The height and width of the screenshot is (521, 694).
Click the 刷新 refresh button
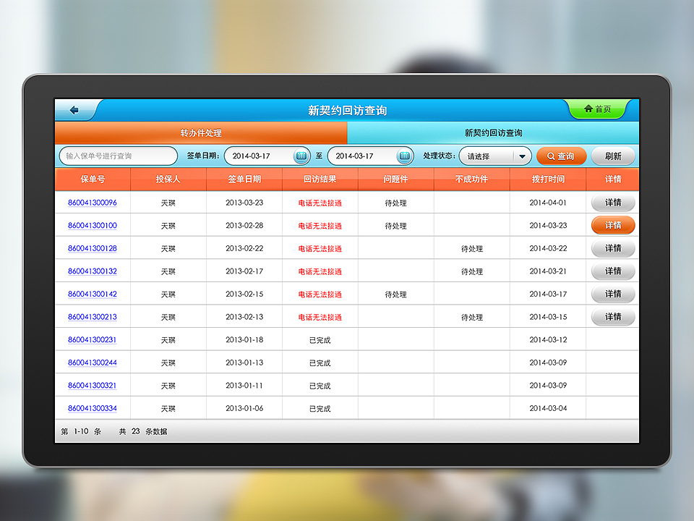(613, 156)
